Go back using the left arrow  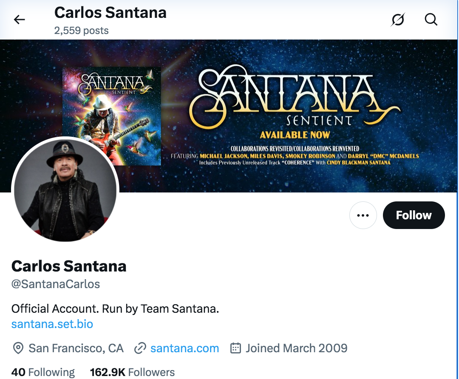[x=20, y=20]
